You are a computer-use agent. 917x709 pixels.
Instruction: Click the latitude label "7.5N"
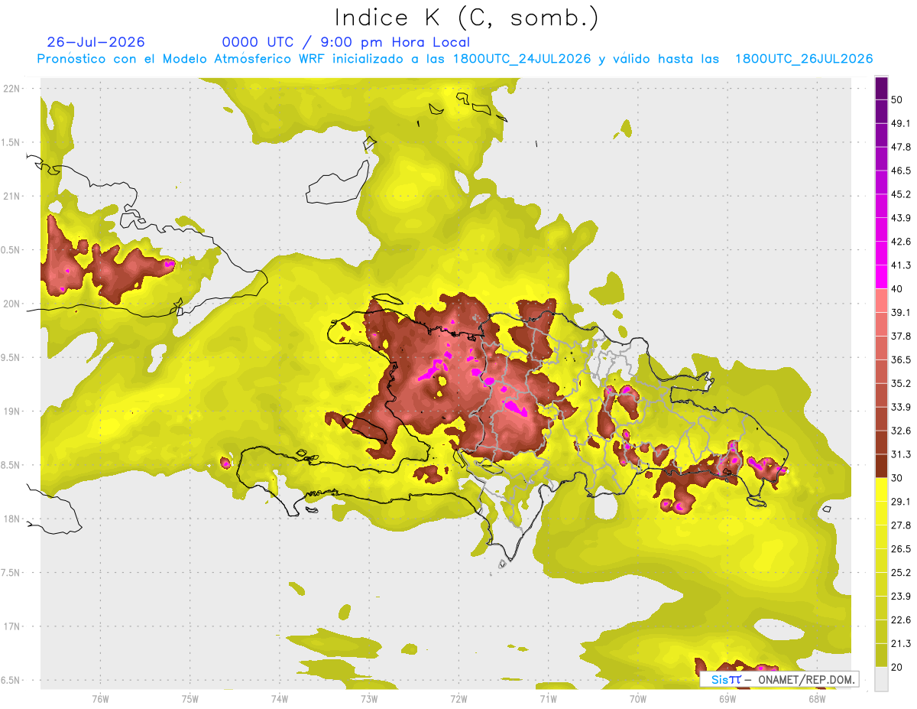coord(11,573)
